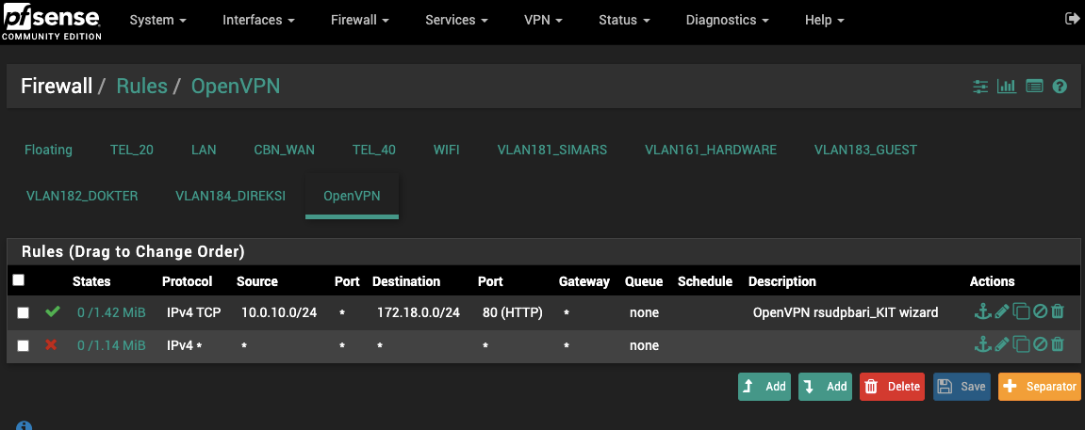Screen dimensions: 1085x430
Task: Click the IPv4 TCP protocol cell
Action: tap(194, 312)
